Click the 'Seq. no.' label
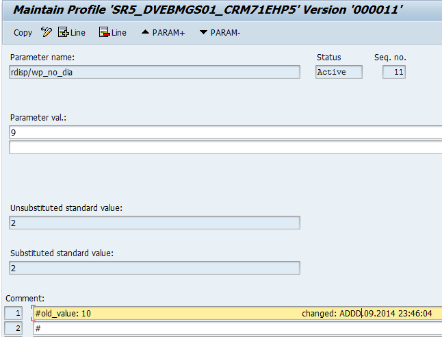The height and width of the screenshot is (337, 442). pyautogui.click(x=390, y=58)
